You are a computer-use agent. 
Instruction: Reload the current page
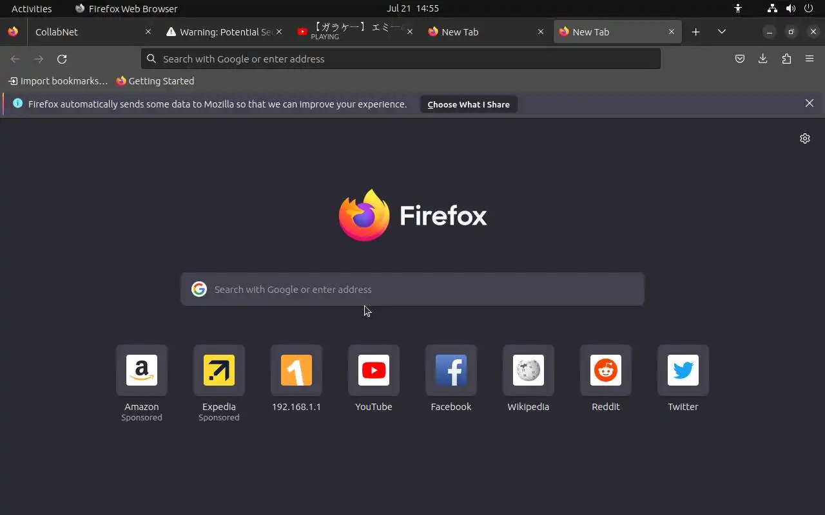coord(62,59)
